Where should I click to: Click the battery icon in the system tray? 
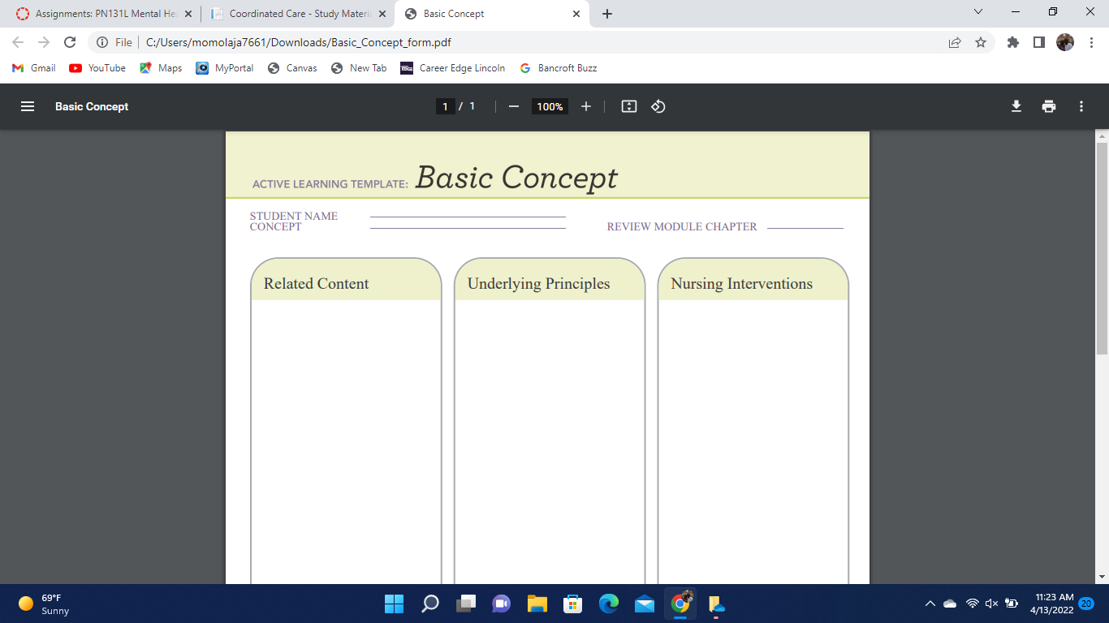click(x=1011, y=604)
